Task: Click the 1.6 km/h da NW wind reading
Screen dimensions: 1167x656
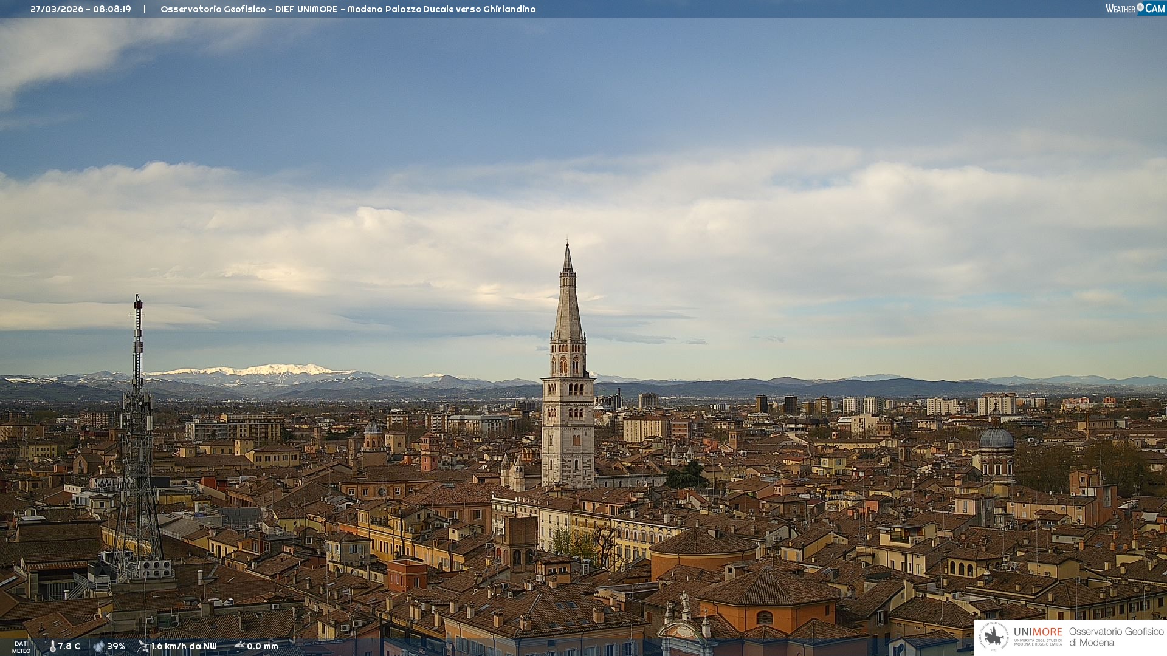Action: [x=184, y=646]
